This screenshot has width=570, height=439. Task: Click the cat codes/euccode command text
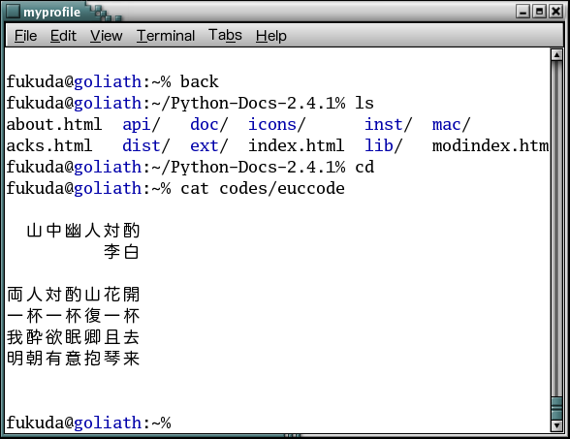click(263, 189)
